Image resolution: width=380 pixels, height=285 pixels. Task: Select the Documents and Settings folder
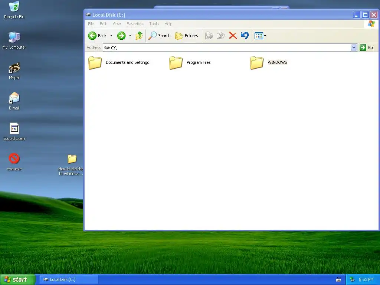(119, 62)
